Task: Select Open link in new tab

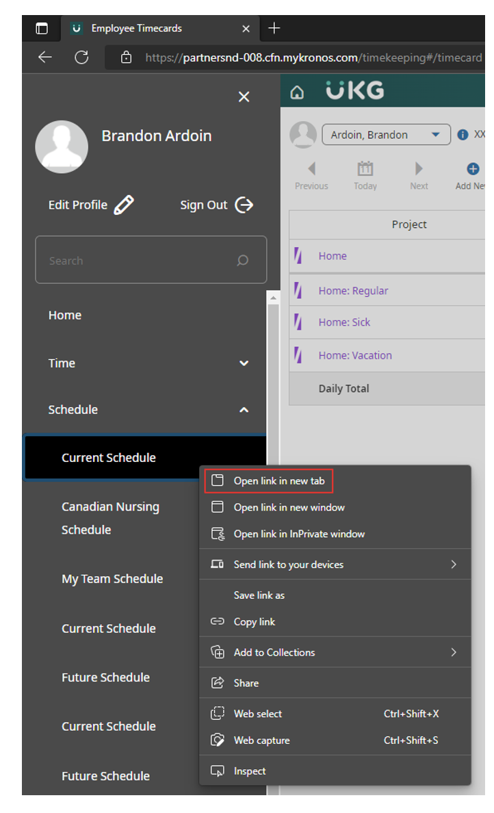Action: [278, 481]
